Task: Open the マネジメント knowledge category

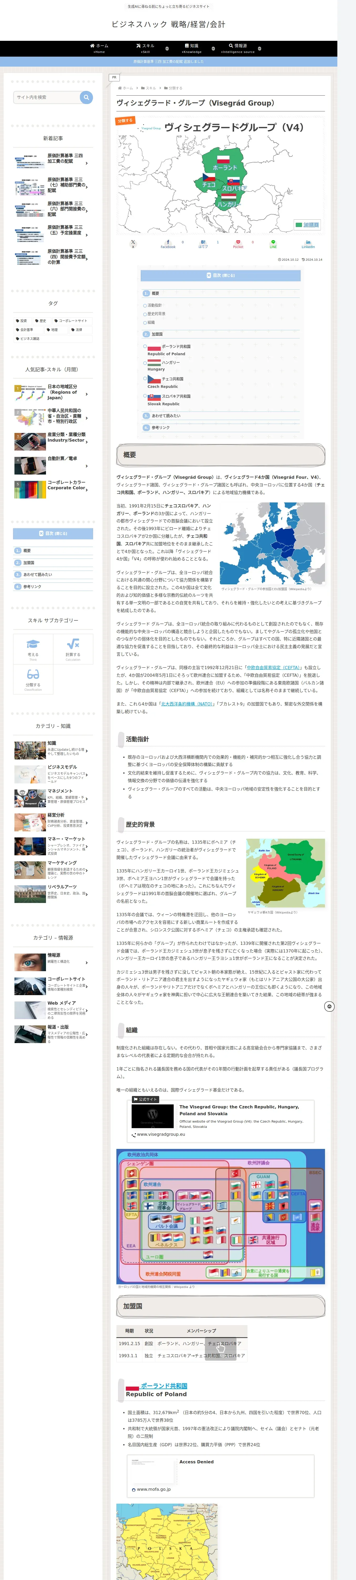Action: pyautogui.click(x=53, y=797)
